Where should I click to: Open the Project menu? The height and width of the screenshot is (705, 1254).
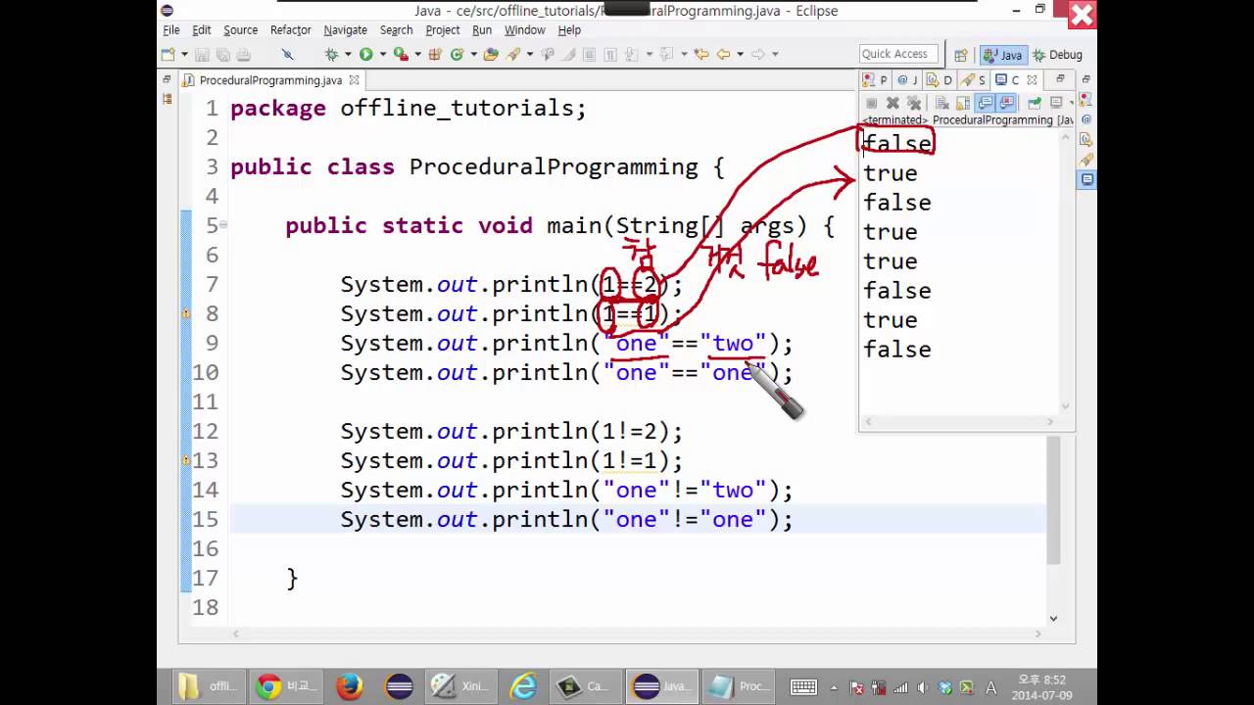click(443, 30)
